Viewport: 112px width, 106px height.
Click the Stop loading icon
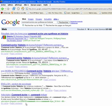tap(18, 9)
